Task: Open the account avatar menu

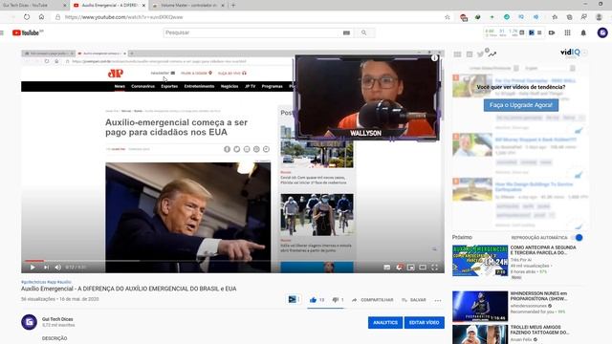Action: [x=602, y=32]
